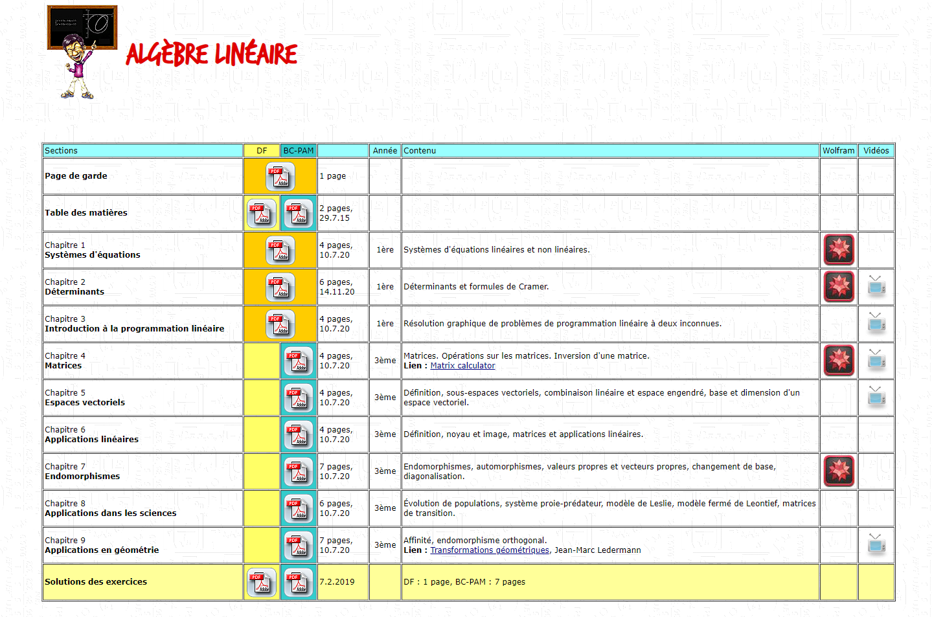The image size is (932, 617).
Task: Launch Wolfram icon for Endomorphismes chapter
Action: click(839, 471)
